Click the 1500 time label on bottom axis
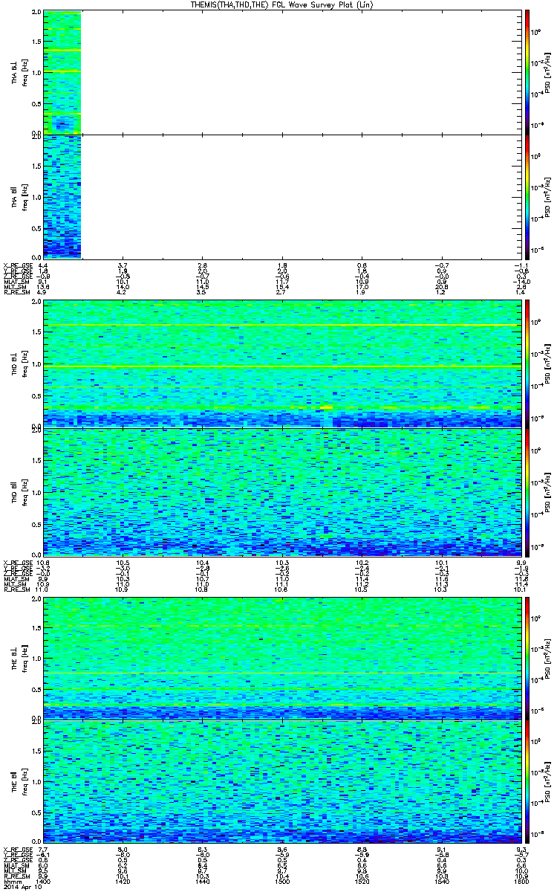This screenshot has width=557, height=892. (281, 881)
